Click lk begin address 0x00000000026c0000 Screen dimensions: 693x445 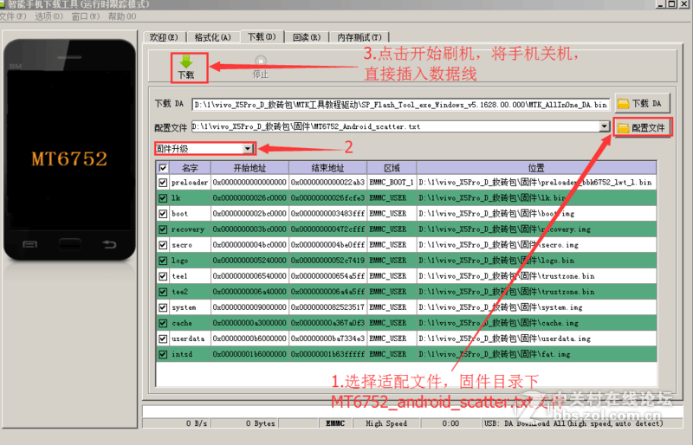(x=249, y=198)
